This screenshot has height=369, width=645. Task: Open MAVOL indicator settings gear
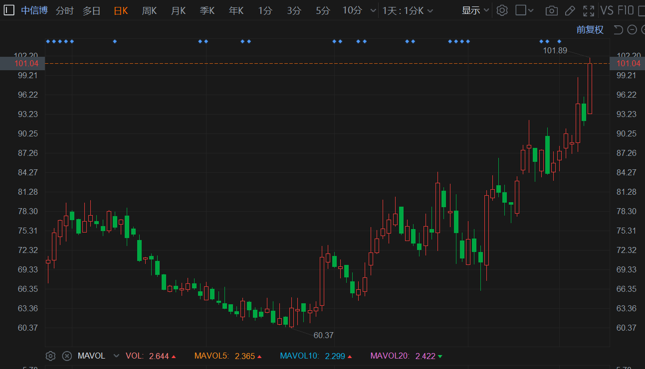coord(50,356)
